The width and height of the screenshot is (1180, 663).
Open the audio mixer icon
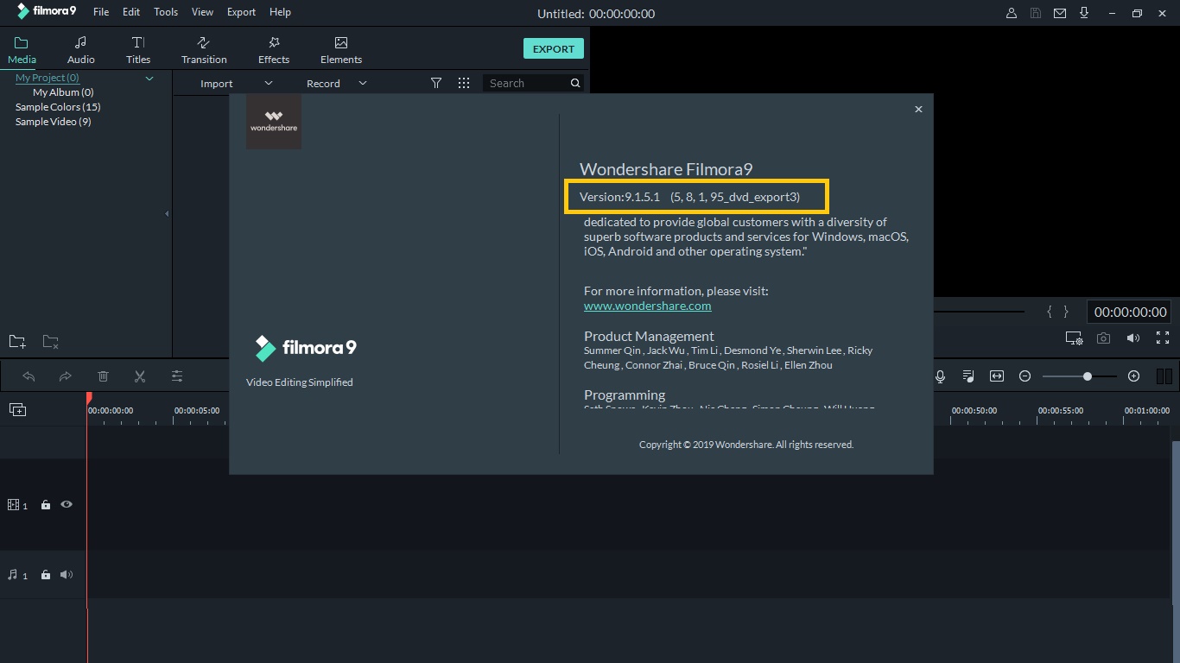click(x=968, y=376)
